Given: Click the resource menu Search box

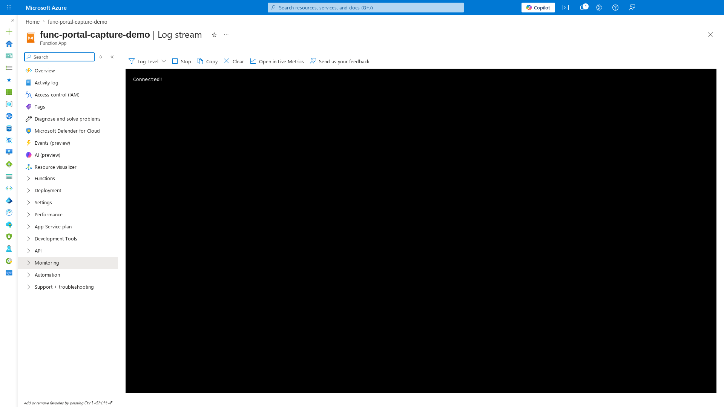Looking at the screenshot, I should (59, 57).
